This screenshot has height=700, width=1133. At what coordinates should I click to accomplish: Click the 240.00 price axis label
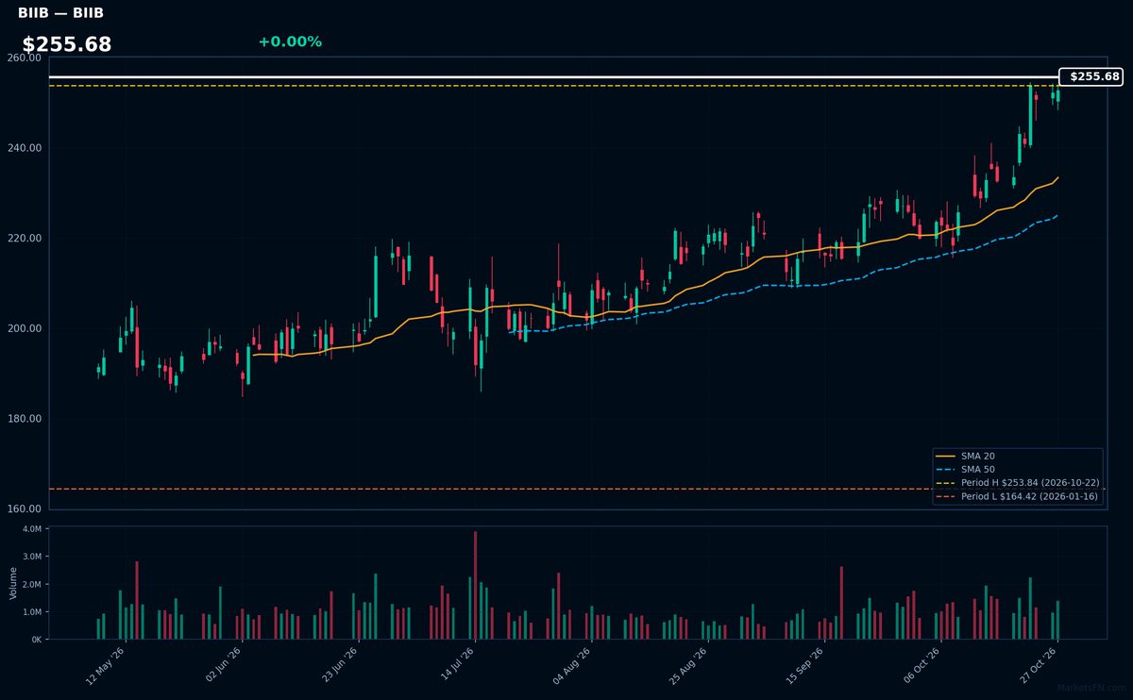(x=24, y=148)
